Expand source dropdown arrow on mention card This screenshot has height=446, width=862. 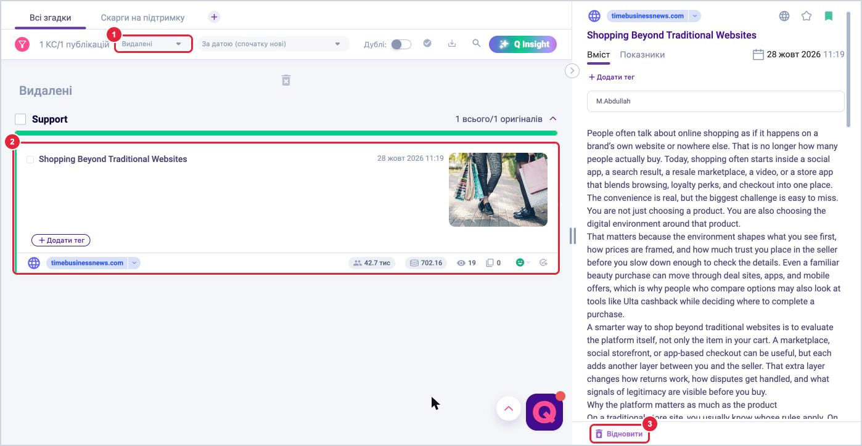pos(134,263)
